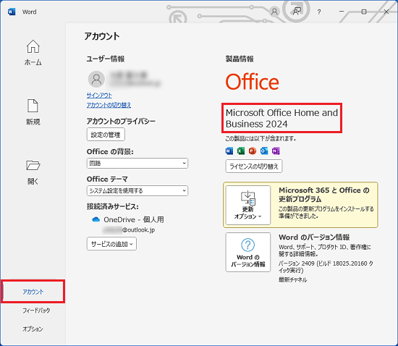Create a new document via 新規

coord(33,112)
